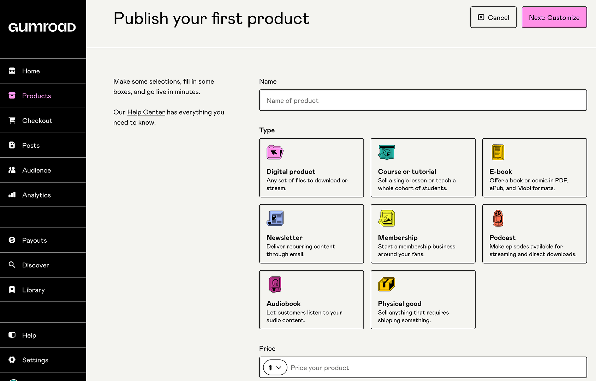This screenshot has width=596, height=381.
Task: Click the Home storefront icon
Action: (x=12, y=71)
